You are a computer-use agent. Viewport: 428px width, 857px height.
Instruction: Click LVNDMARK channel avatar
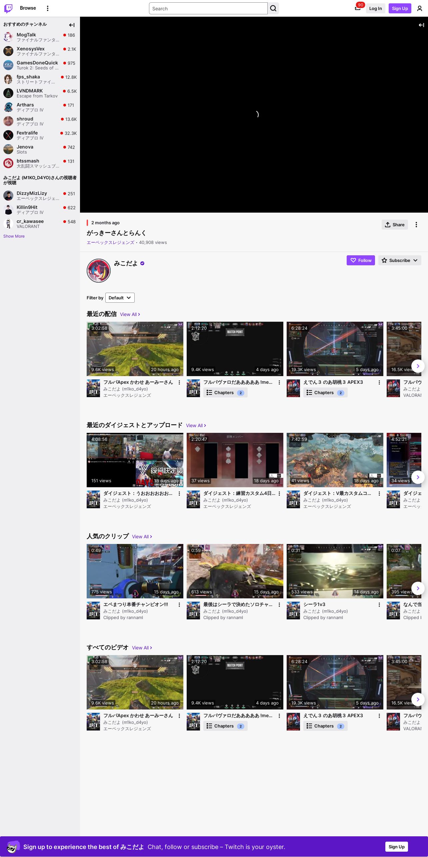[x=8, y=93]
